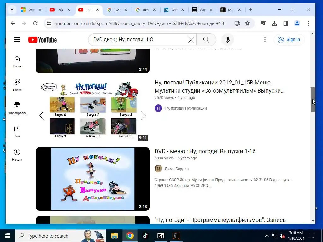Bookmark this page with star icon
Viewport: 323px width, 242px height.
(247, 23)
